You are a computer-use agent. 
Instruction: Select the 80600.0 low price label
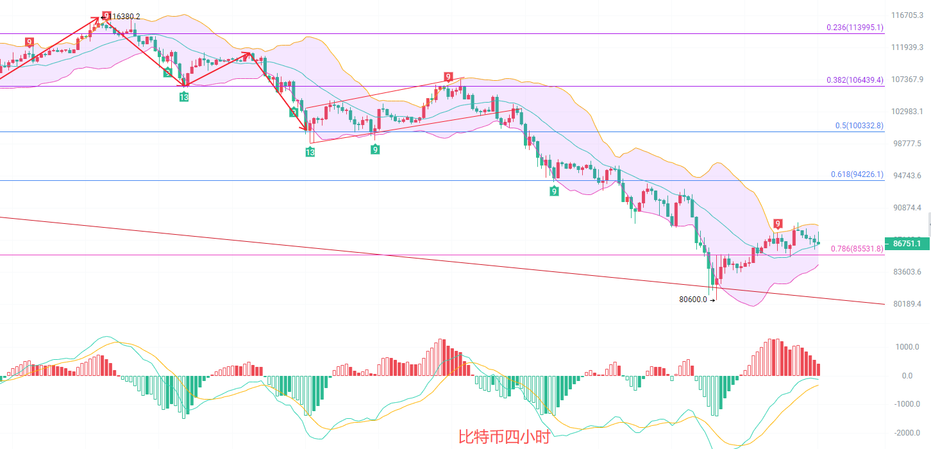tap(692, 299)
